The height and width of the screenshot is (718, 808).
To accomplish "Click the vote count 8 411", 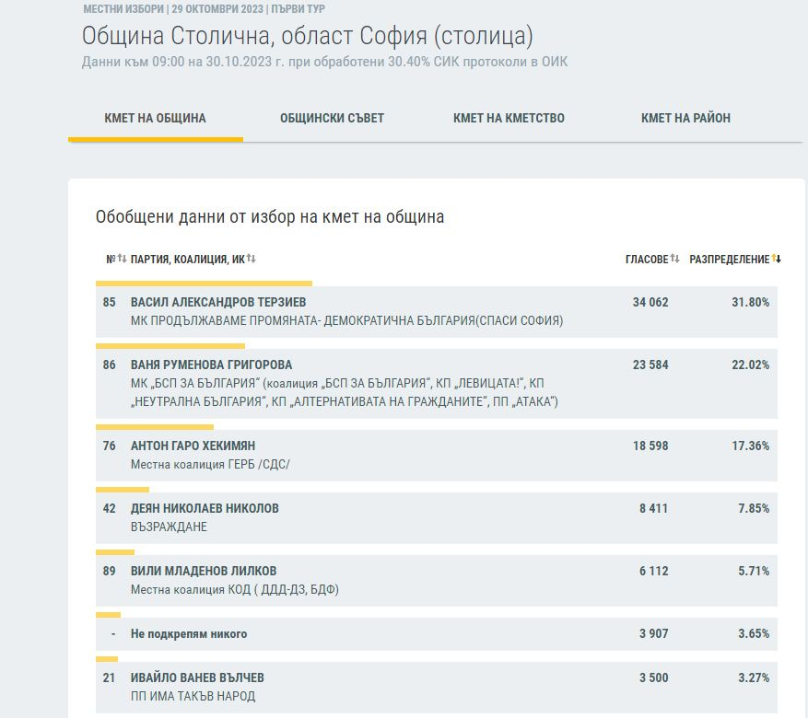I will point(653,508).
